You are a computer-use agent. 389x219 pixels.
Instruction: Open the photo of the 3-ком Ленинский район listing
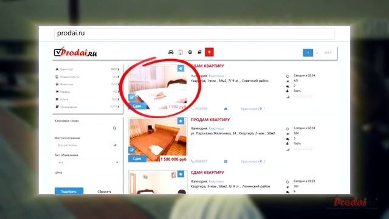pos(158,182)
